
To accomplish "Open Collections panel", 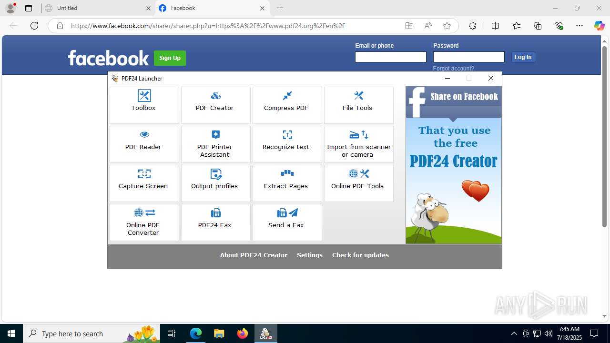I will click(538, 26).
